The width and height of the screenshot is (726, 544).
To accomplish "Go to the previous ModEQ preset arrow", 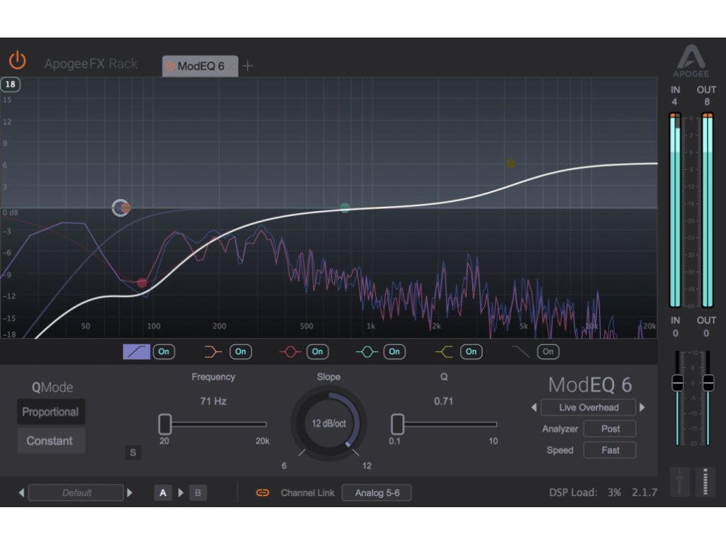I will 534,407.
